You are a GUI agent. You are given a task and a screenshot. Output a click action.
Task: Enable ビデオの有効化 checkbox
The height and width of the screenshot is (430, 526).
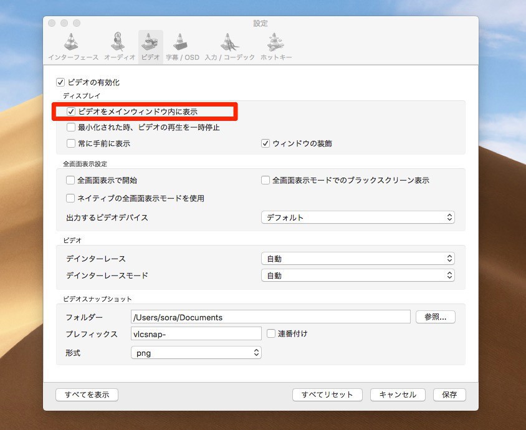click(x=60, y=81)
